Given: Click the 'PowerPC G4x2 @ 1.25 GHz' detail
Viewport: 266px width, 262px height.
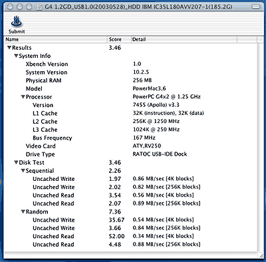Looking at the screenshot, I should point(166,96).
